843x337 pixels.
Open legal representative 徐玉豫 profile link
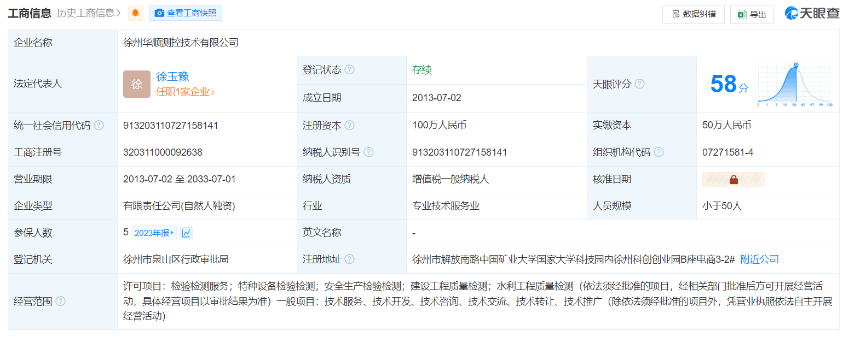172,76
